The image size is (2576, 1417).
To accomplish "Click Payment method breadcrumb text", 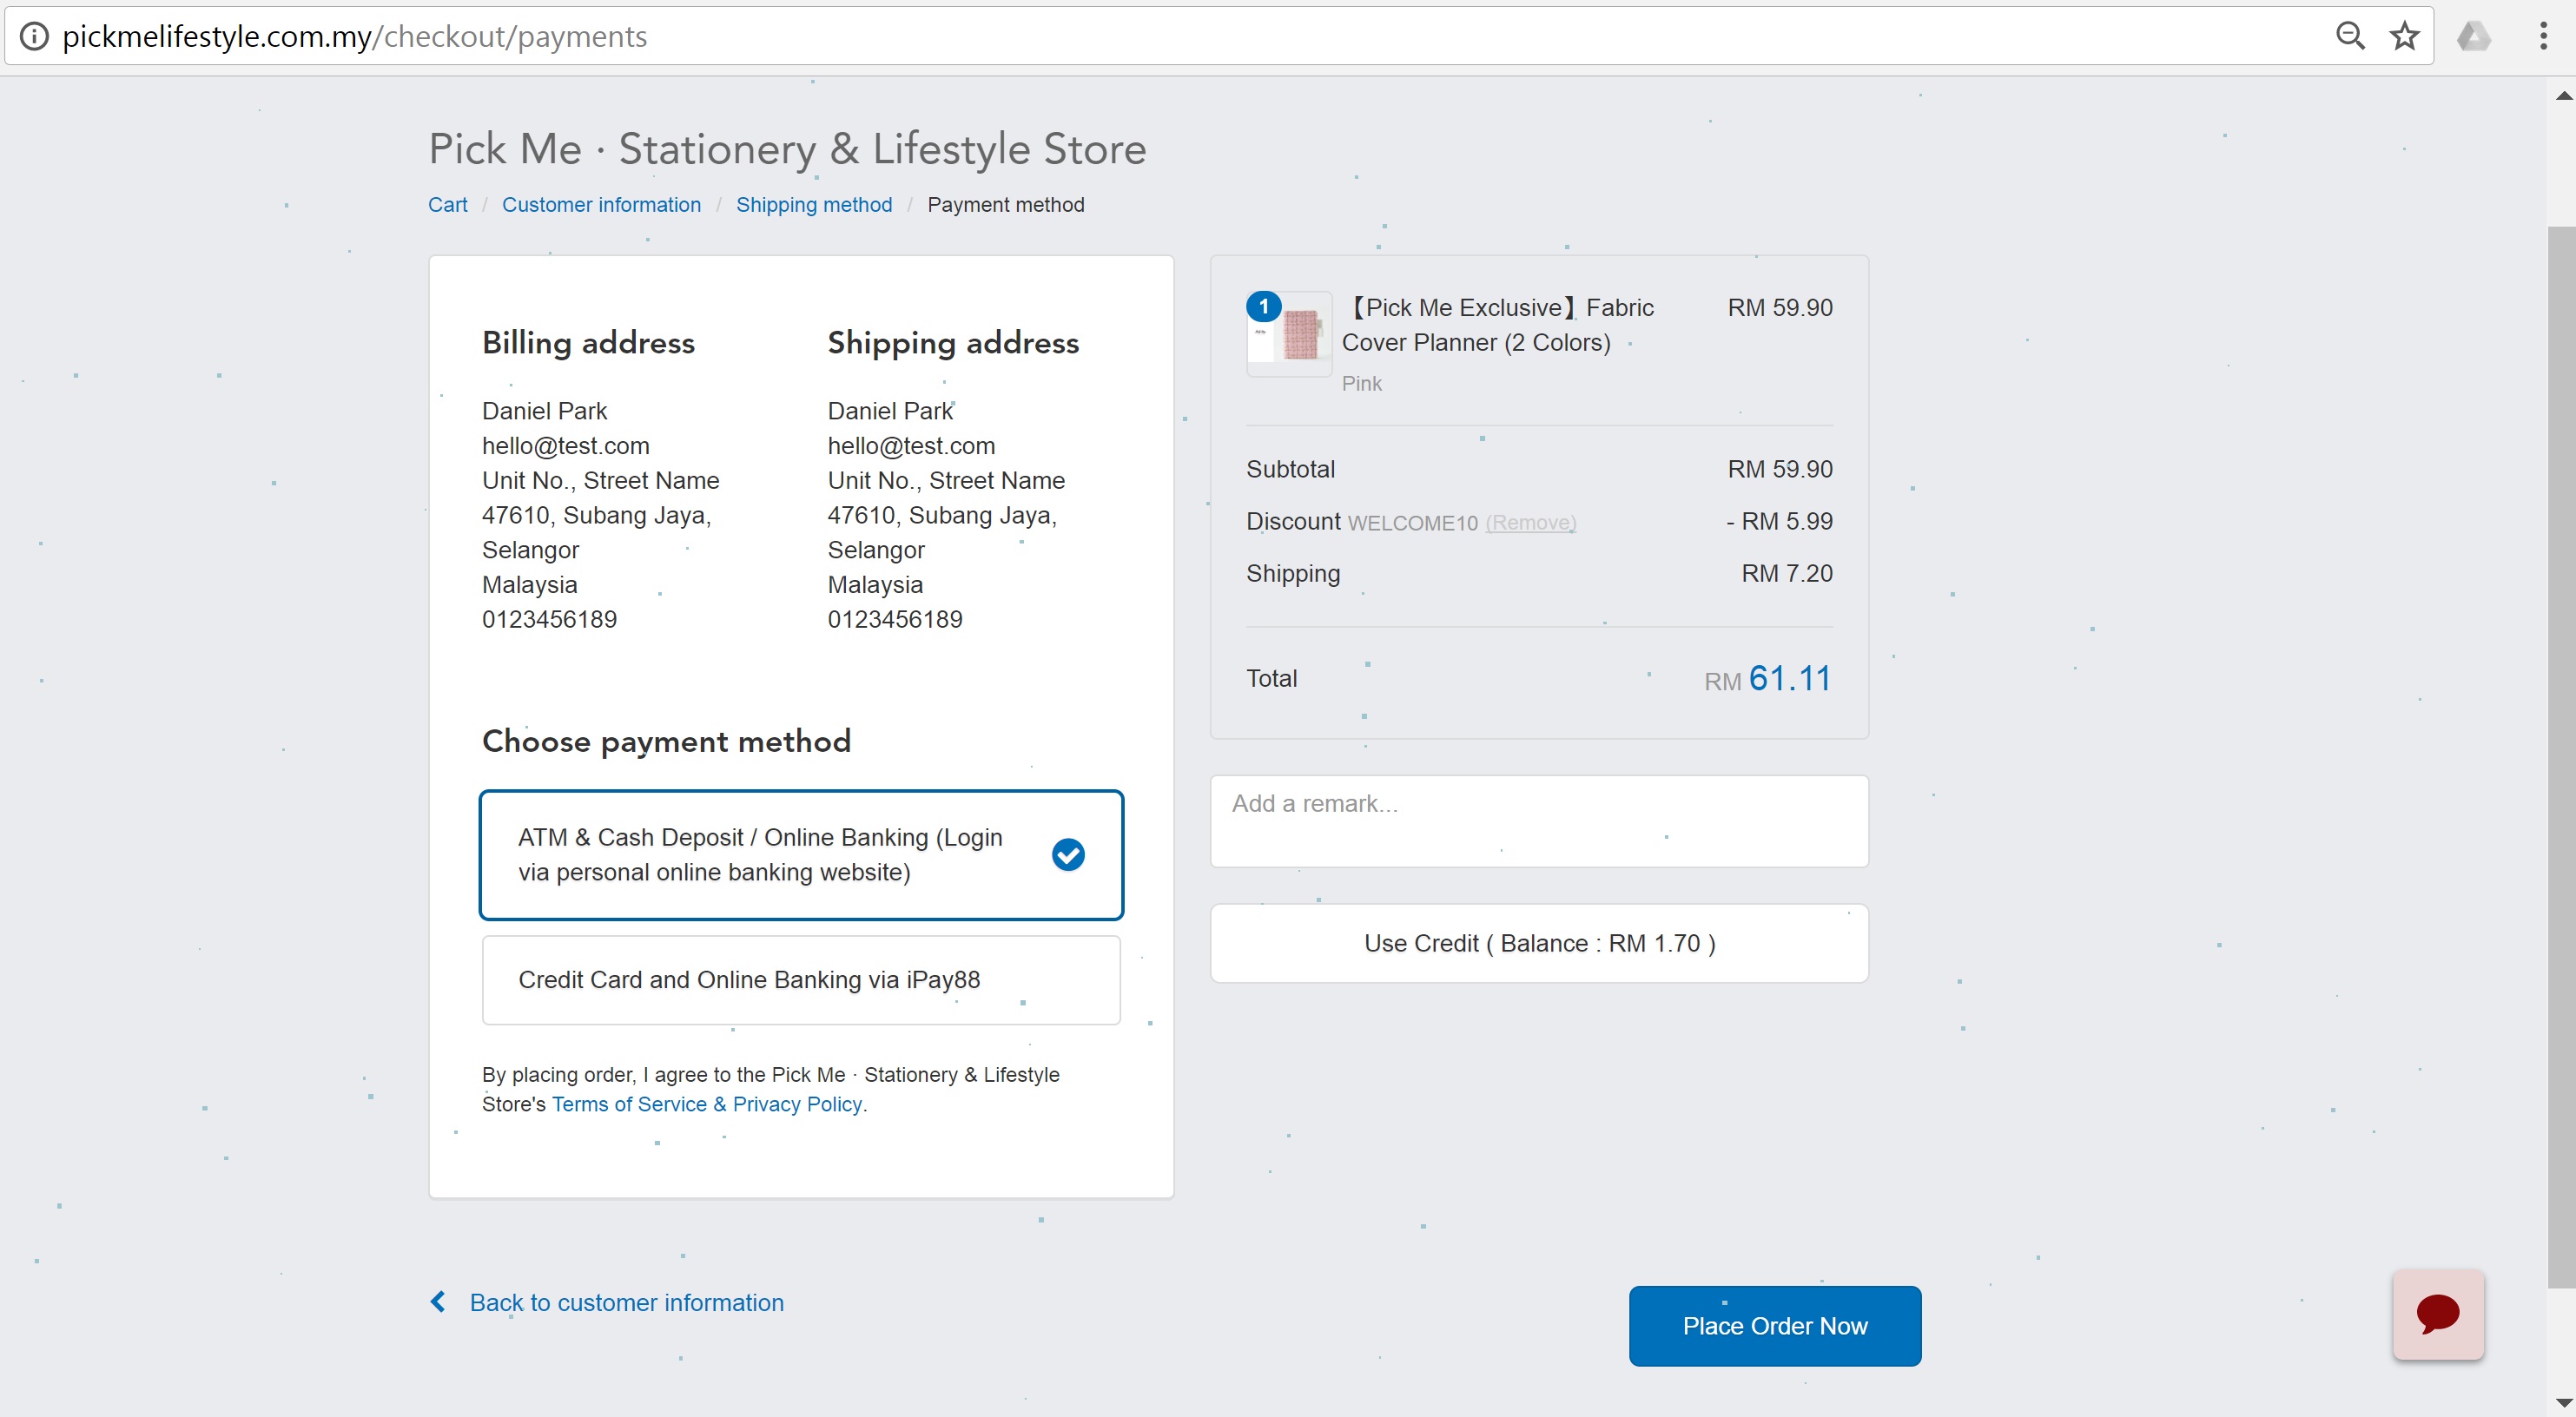I will click(x=1006, y=205).
